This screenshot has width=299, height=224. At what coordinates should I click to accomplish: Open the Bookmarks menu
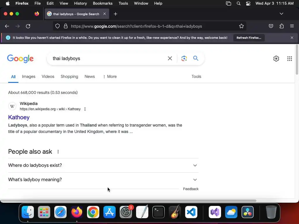[x=102, y=3]
